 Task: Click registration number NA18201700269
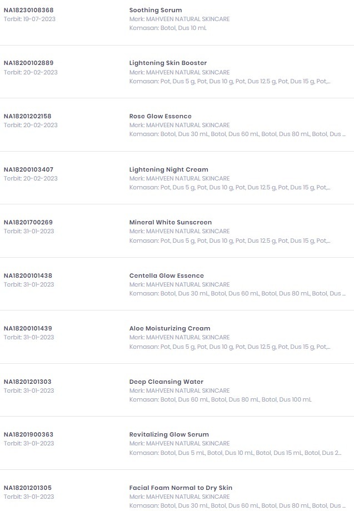coord(28,222)
